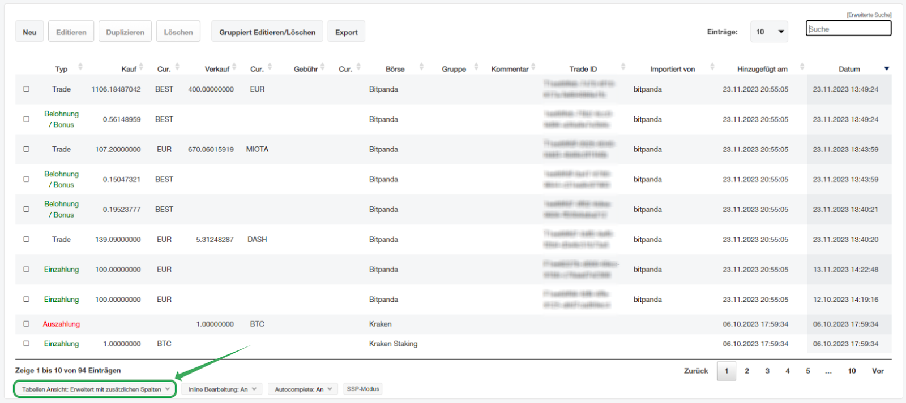Tick the Kraken Auszahlung row checkbox

pos(26,324)
